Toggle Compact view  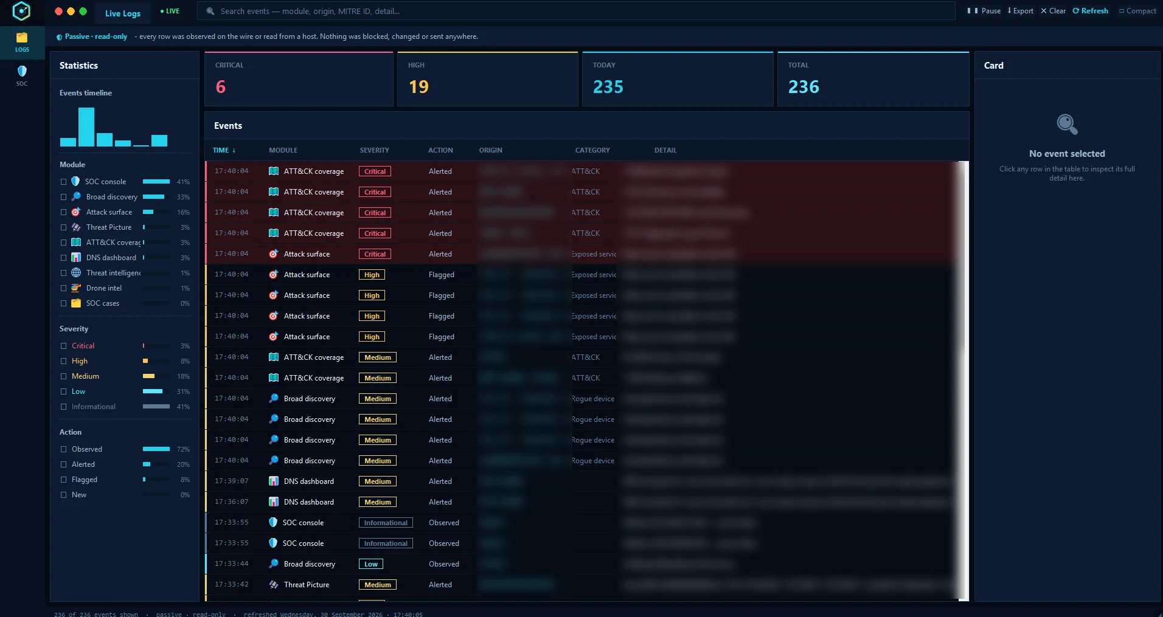coord(1137,11)
